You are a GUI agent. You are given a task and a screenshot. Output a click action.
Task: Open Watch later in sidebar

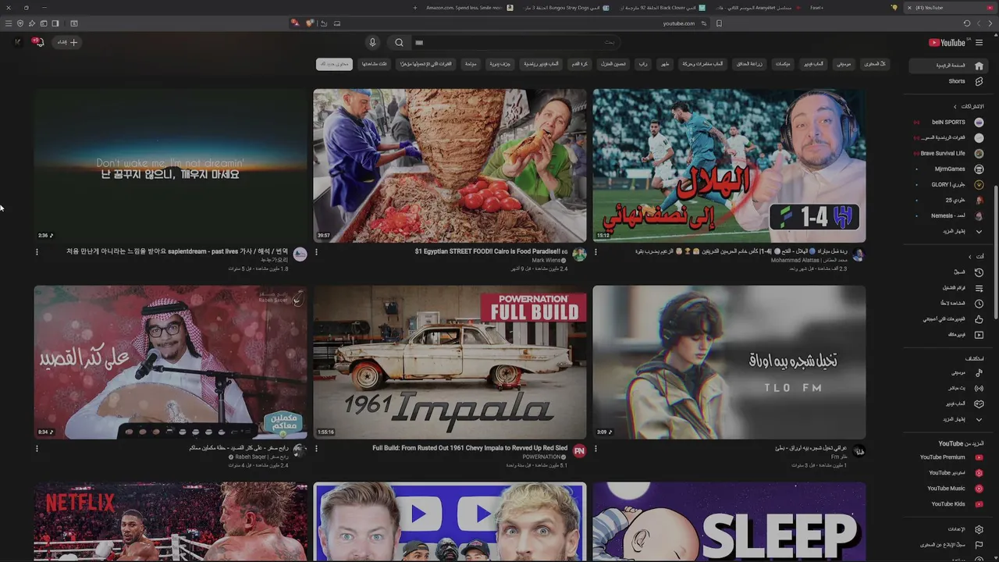(949, 304)
